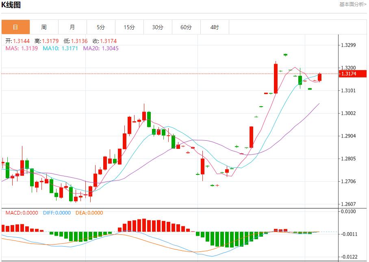Click the 1.3299 price axis label
Screen dimensions: 369x262
[348, 45]
